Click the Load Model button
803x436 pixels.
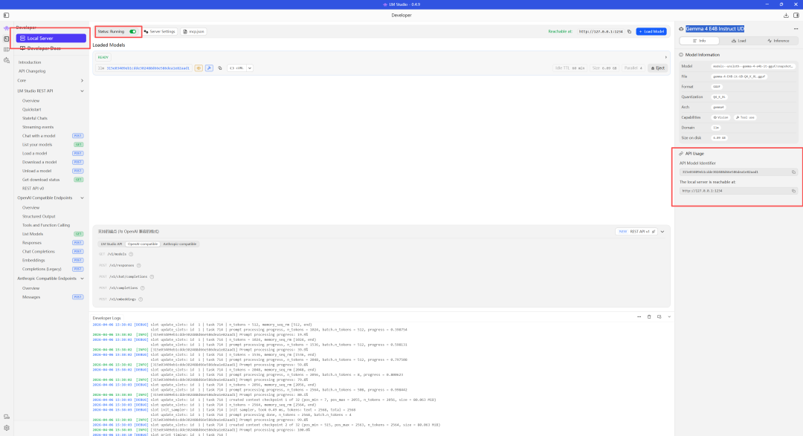651,32
